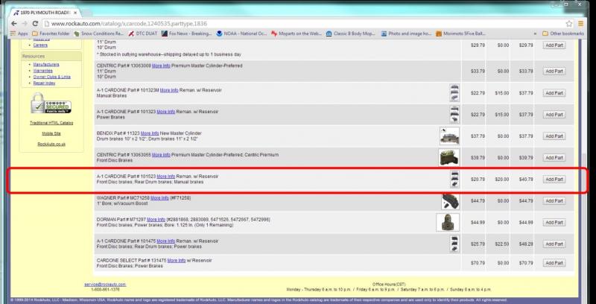
Task: Add Cardone 101523 part for $40.79
Action: [554, 179]
